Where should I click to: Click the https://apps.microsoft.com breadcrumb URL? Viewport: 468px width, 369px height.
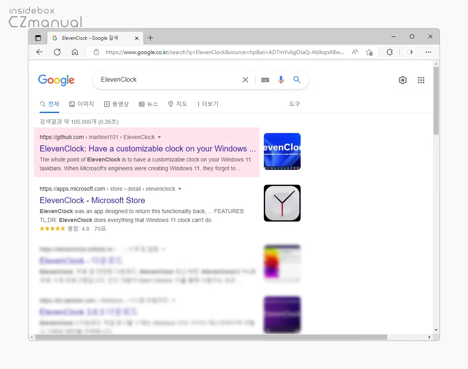(72, 189)
